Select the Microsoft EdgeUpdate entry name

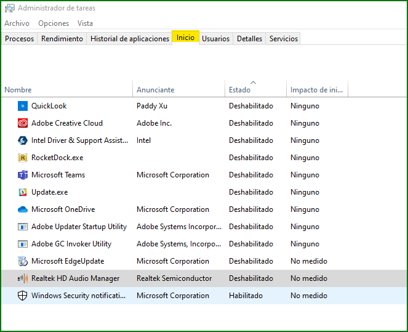(x=68, y=261)
